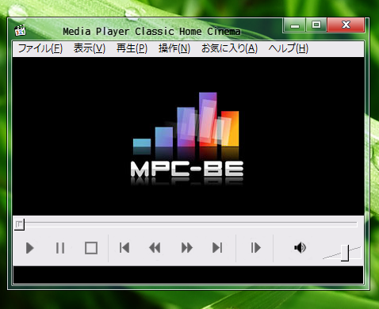Open the 再生(P) menu
Viewport: 379px width, 309px height.
coord(132,48)
